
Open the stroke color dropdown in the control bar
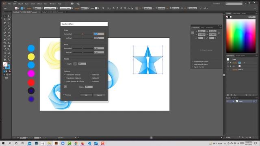(24, 8)
